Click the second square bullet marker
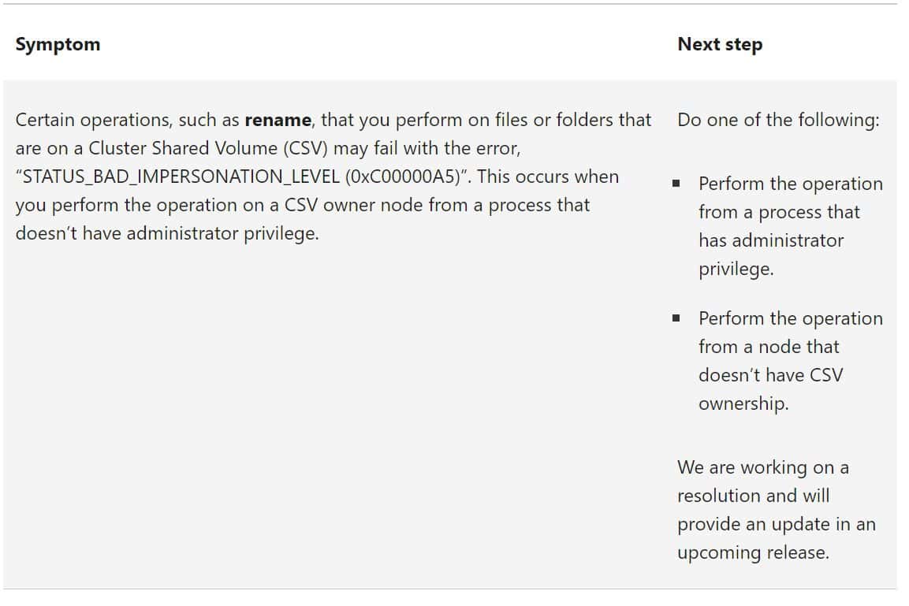909x606 pixels. click(676, 318)
